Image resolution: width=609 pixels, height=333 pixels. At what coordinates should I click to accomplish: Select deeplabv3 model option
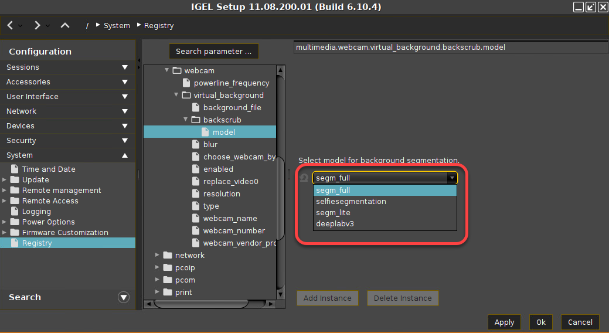(335, 223)
